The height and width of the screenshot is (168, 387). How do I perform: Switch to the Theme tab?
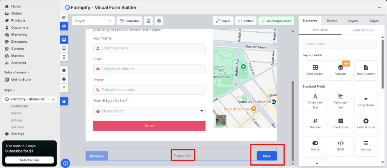(331, 21)
